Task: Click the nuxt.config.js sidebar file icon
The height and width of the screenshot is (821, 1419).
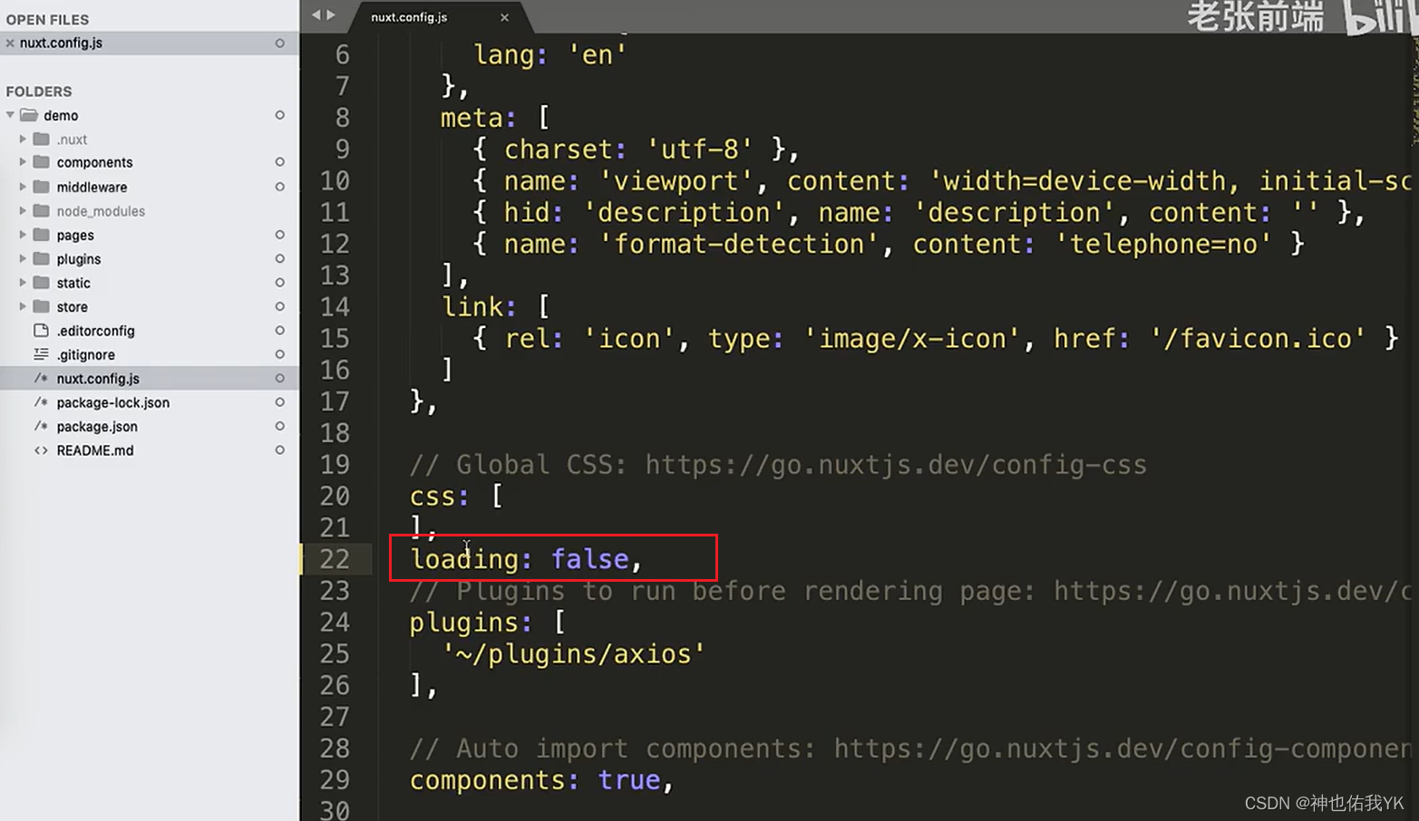Action: [x=41, y=379]
